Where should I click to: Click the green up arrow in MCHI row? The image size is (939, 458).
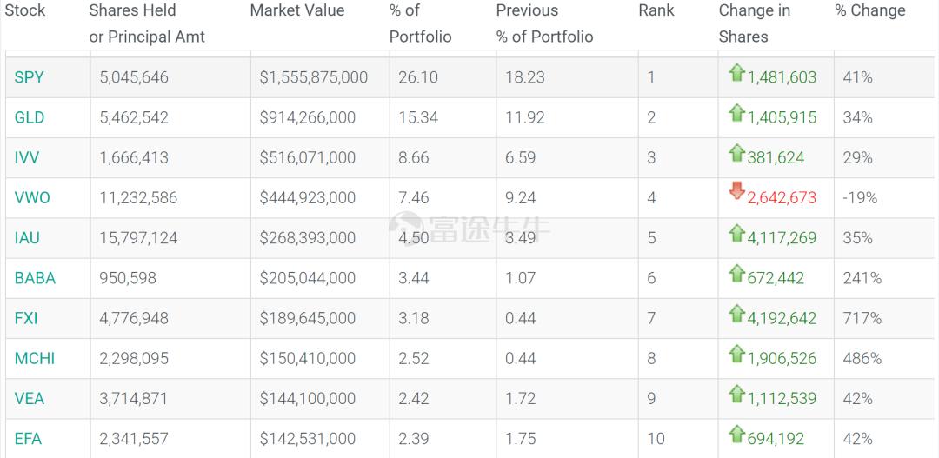pos(737,354)
